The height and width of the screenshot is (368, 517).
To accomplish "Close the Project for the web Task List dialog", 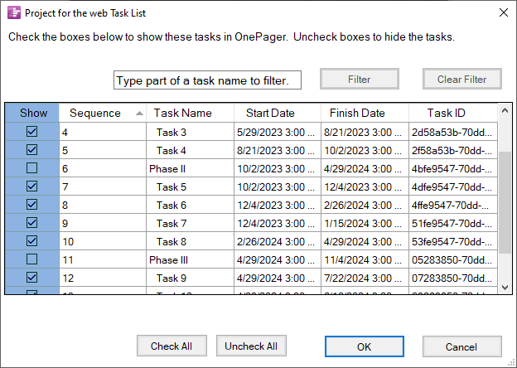I will [504, 12].
